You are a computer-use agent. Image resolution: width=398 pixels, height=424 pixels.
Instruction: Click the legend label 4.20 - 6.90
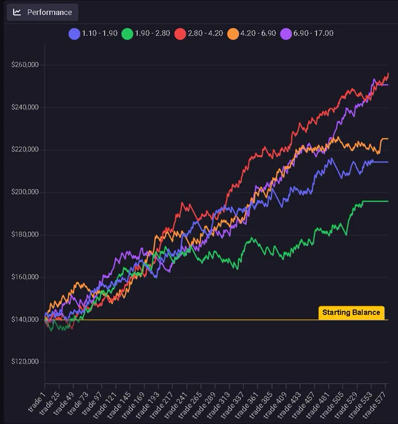(258, 33)
